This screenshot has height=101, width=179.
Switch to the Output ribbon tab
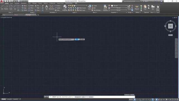pyautogui.click(x=40, y=3)
